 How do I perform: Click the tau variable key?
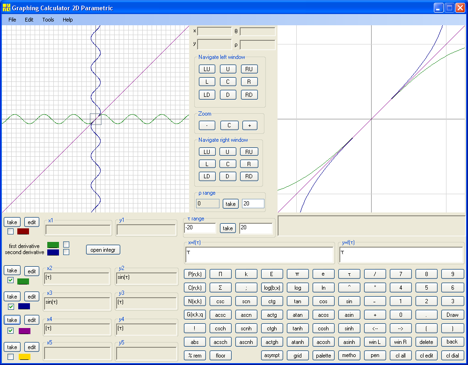(x=349, y=274)
